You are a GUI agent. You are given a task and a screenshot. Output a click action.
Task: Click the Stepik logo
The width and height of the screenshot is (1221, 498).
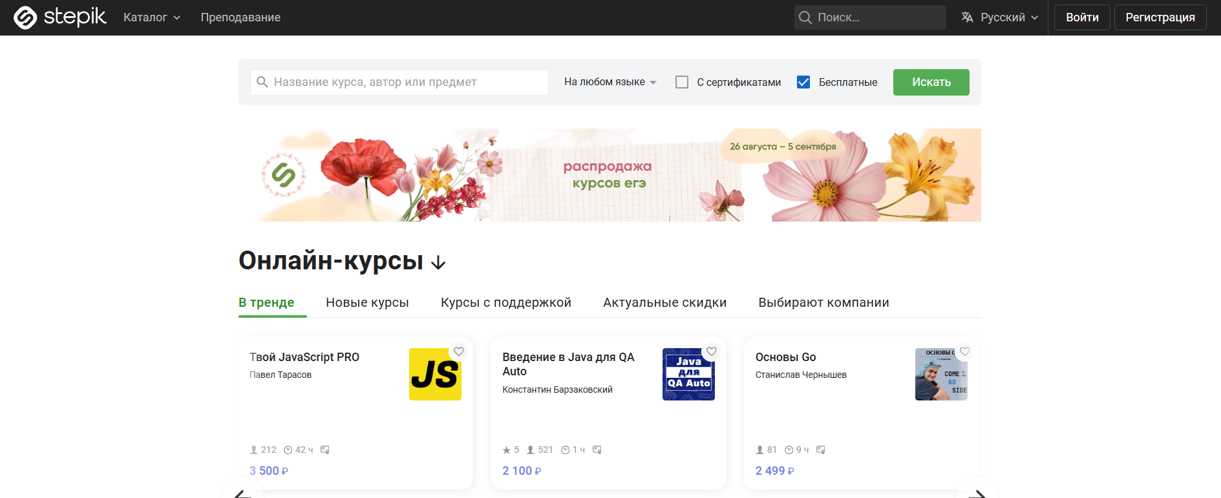pos(59,17)
